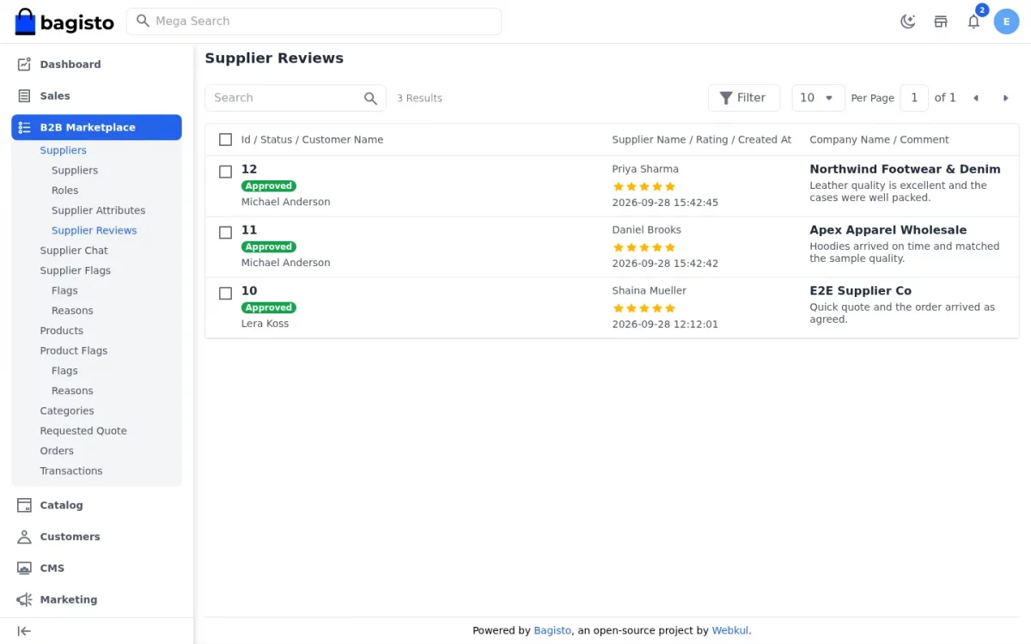This screenshot has height=644, width=1031.
Task: Open Supplier Flags section
Action: click(75, 270)
